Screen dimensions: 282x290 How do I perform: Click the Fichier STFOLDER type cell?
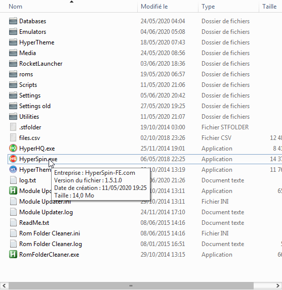[x=225, y=127]
